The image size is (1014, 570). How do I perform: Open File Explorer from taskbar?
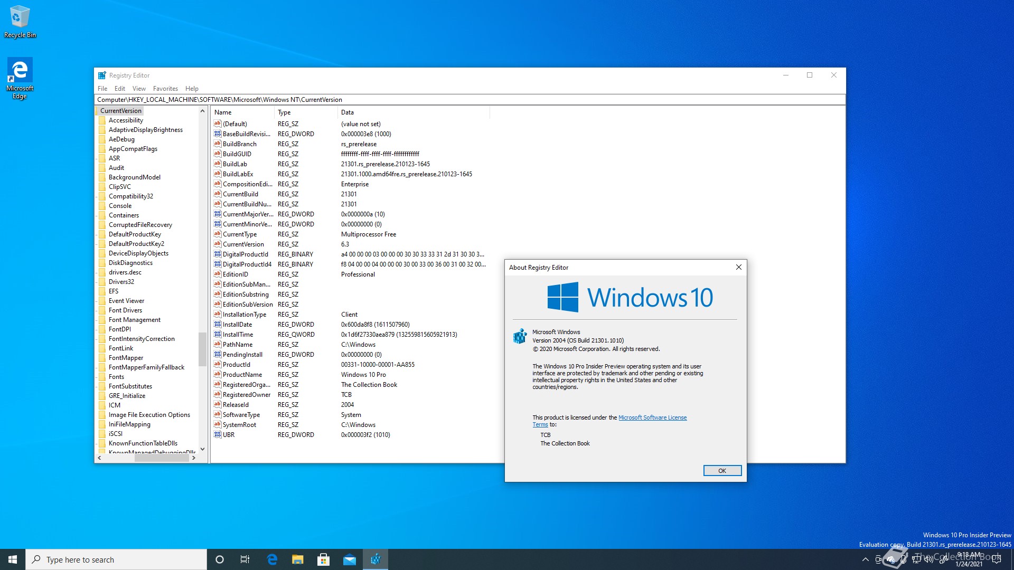(x=298, y=559)
